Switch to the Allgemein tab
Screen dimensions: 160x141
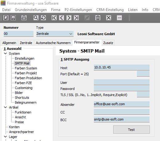tap(9, 43)
